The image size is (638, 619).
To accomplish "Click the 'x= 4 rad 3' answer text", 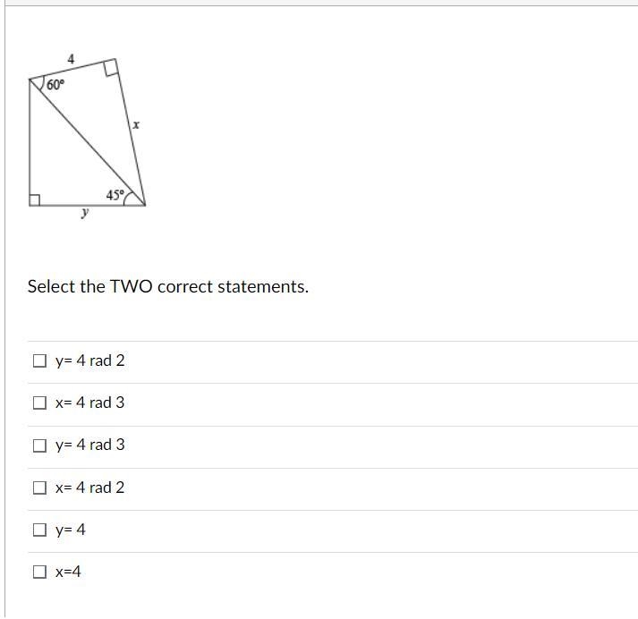I will (89, 403).
